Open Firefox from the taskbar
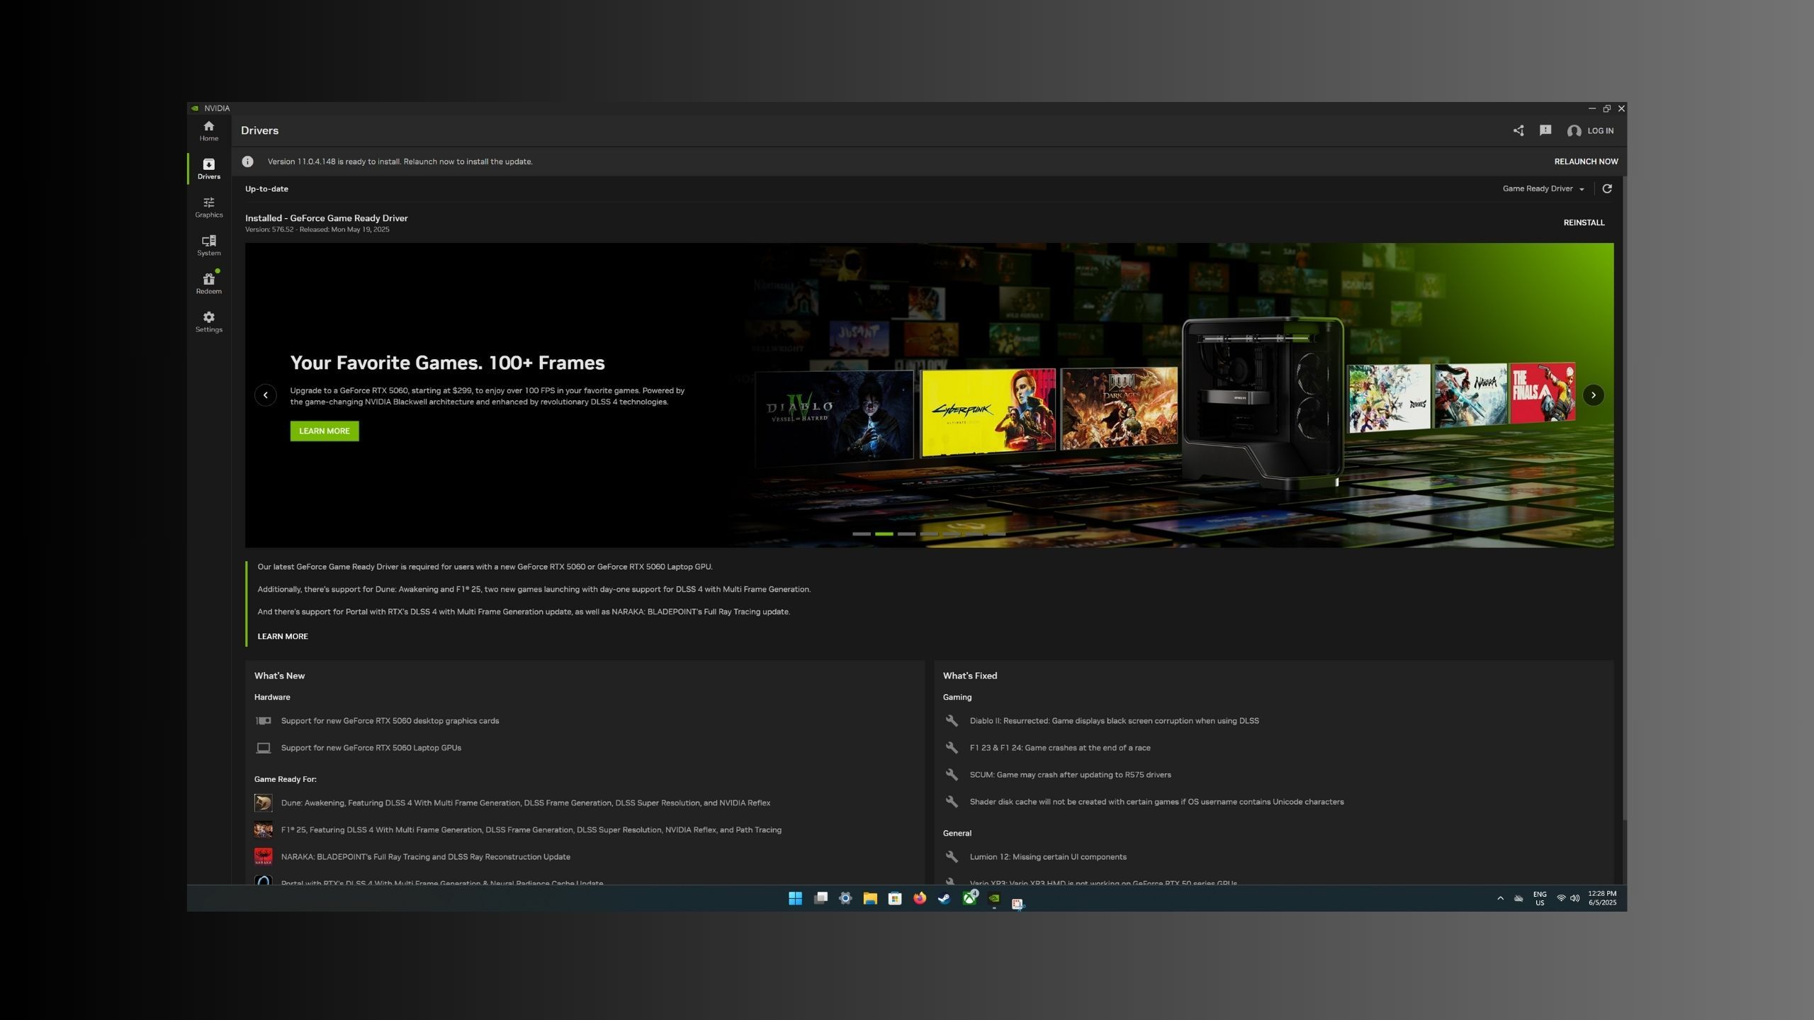1814x1020 pixels. coord(919,898)
